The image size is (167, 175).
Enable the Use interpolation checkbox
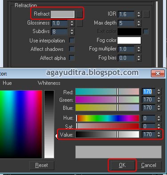pos(72,41)
